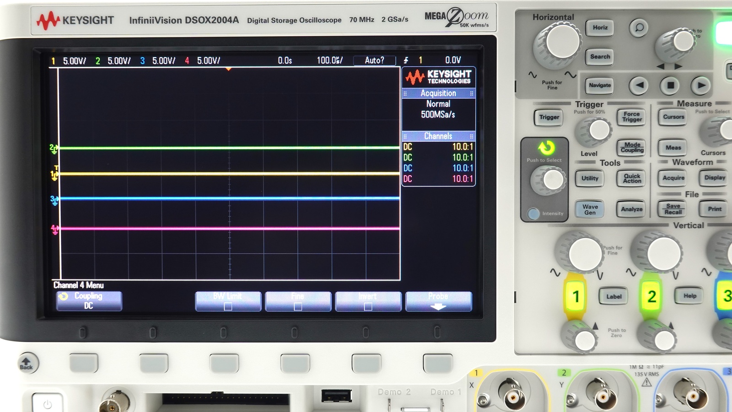Toggle the Fine checkbox softkey
The image size is (732, 412).
pos(298,301)
